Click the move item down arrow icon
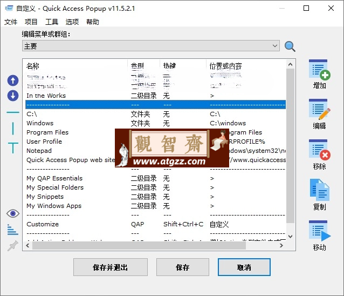 coord(13,96)
